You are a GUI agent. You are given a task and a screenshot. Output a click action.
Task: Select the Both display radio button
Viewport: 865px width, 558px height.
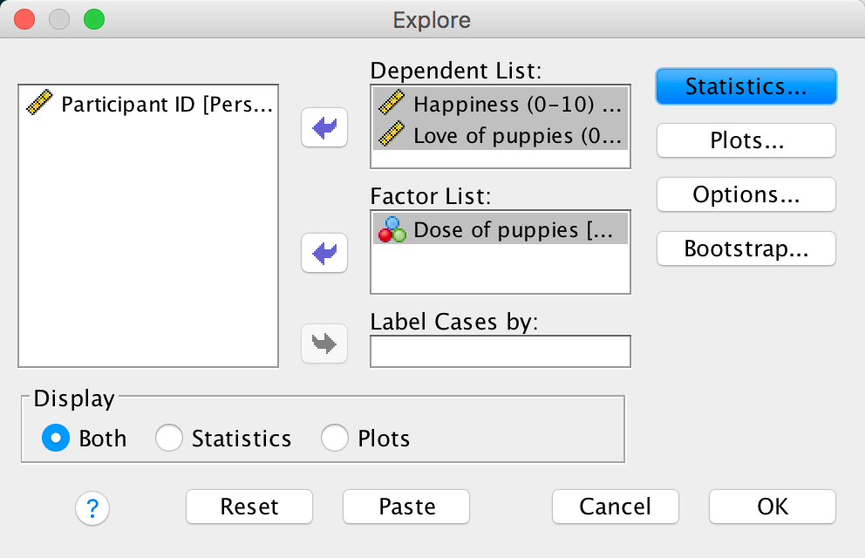point(56,438)
